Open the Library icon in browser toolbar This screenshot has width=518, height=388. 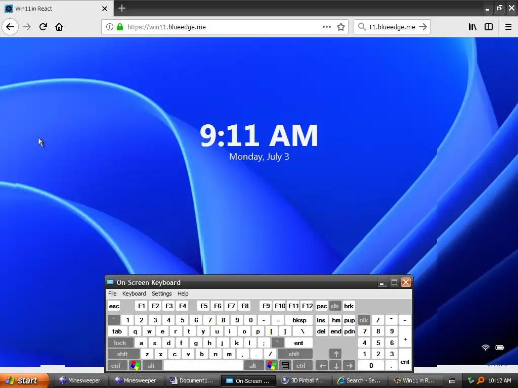click(473, 27)
